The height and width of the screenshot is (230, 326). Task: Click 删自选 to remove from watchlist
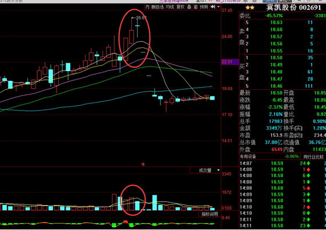pyautogui.click(x=158, y=7)
